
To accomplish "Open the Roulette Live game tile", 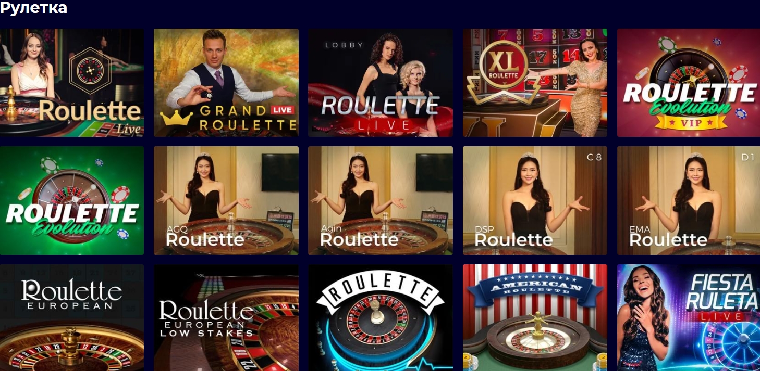I will tap(72, 83).
